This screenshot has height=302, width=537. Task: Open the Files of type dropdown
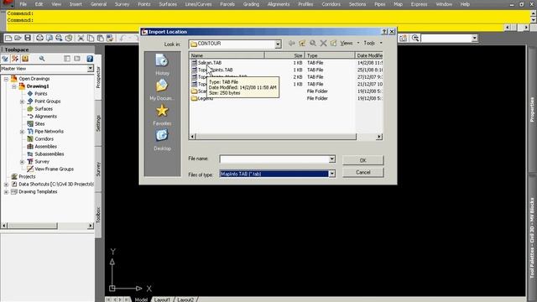pyautogui.click(x=332, y=174)
